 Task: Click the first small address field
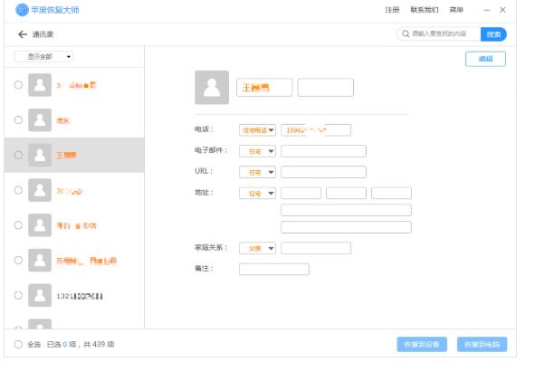coord(301,193)
